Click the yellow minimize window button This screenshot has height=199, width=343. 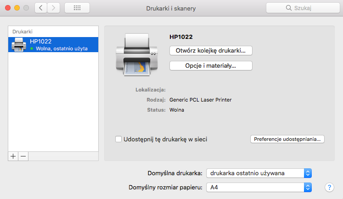tap(17, 8)
